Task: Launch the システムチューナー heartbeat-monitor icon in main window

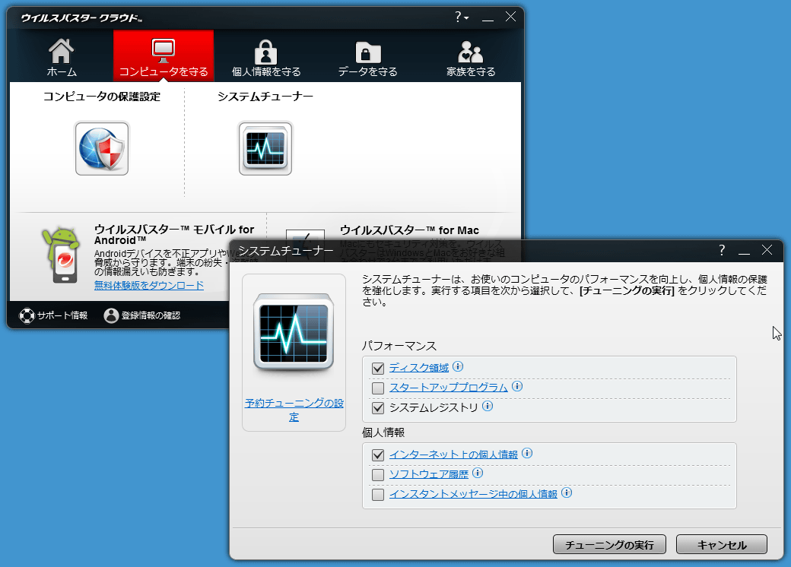Action: [265, 149]
